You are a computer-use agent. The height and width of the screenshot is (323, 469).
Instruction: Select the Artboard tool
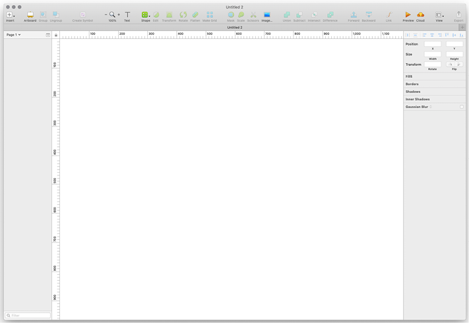coord(30,15)
